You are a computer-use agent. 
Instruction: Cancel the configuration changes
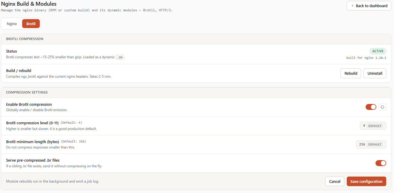click(335, 181)
